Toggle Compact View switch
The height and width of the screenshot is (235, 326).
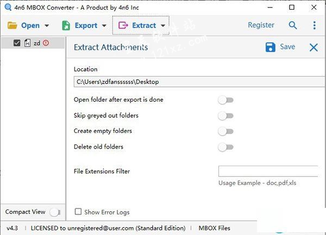[55, 212]
